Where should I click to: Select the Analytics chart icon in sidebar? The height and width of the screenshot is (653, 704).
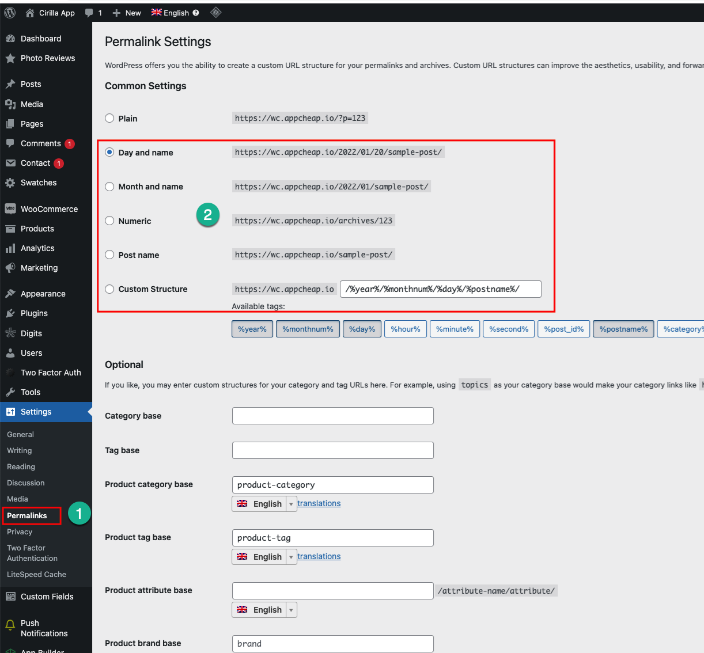coord(12,248)
